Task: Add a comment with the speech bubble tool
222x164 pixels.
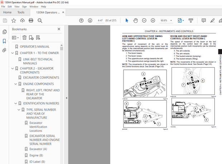Action: coord(204,20)
